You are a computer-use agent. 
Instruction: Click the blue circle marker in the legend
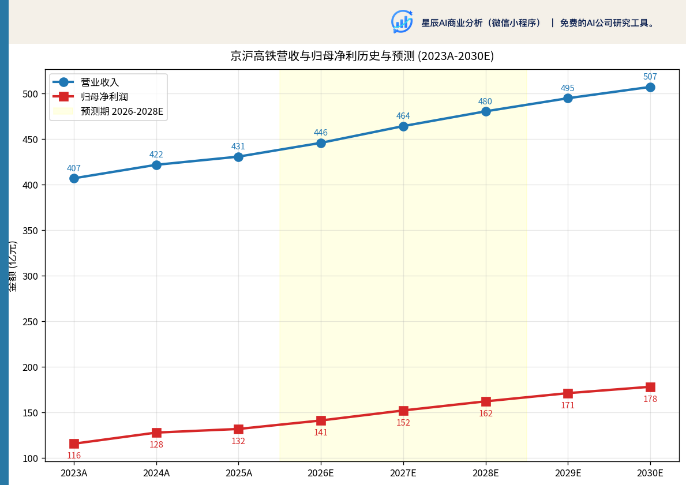(x=64, y=82)
